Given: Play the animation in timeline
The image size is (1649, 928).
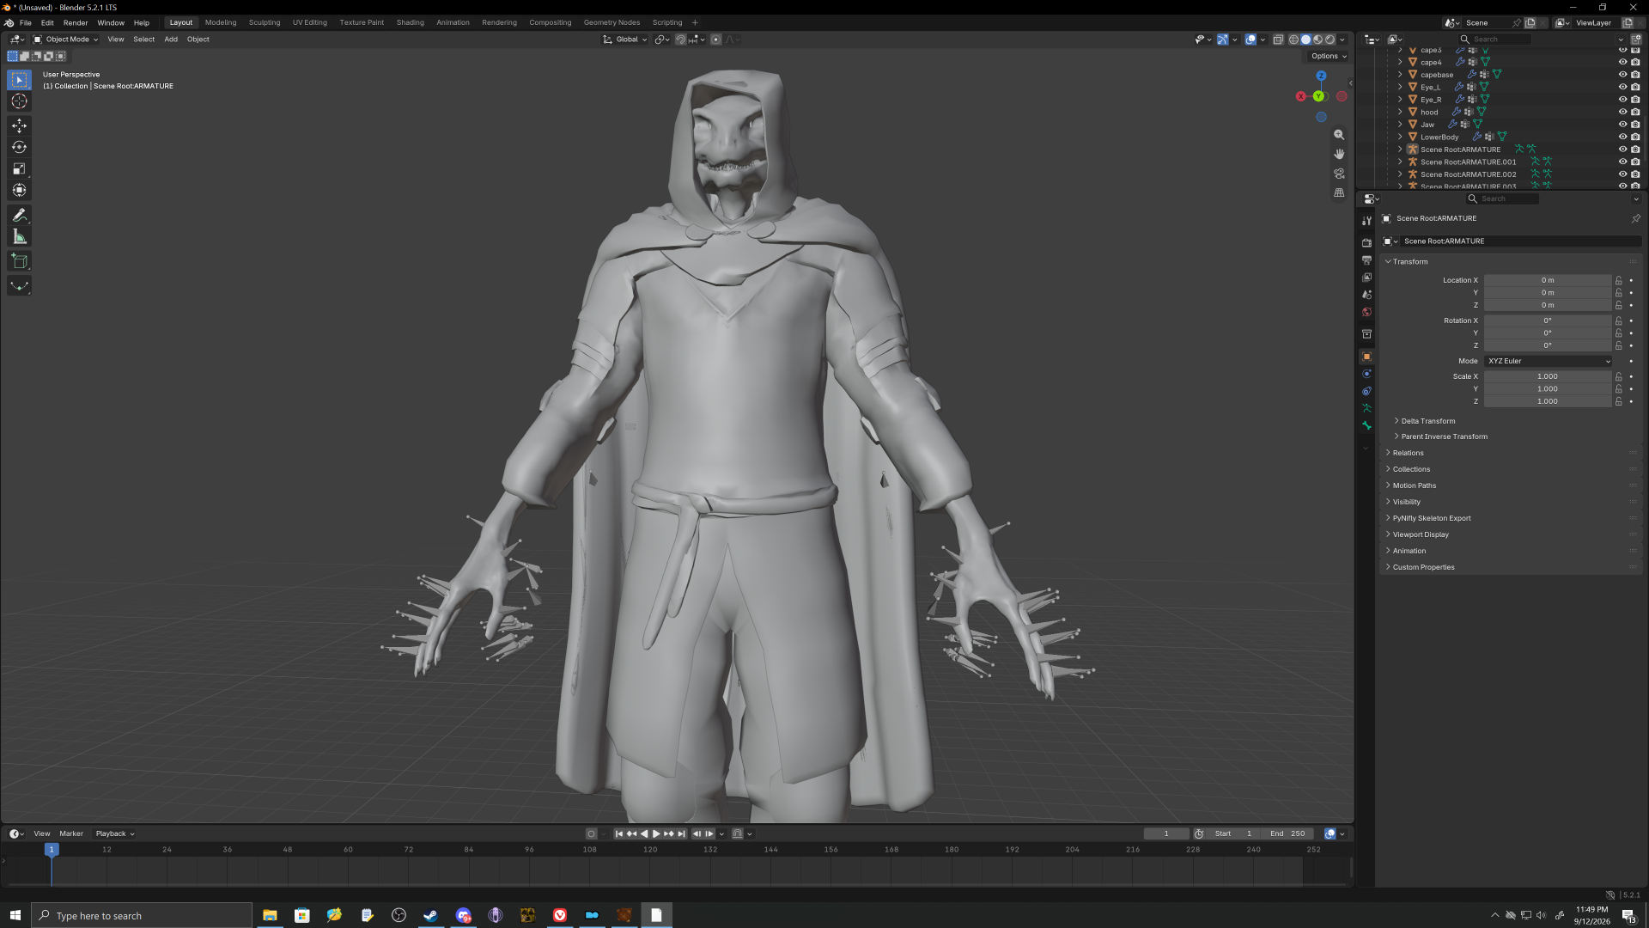Looking at the screenshot, I should 656,833.
